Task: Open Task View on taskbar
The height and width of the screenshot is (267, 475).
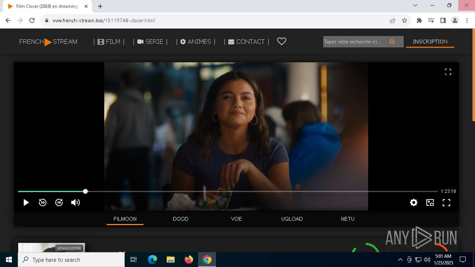Action: click(134, 260)
